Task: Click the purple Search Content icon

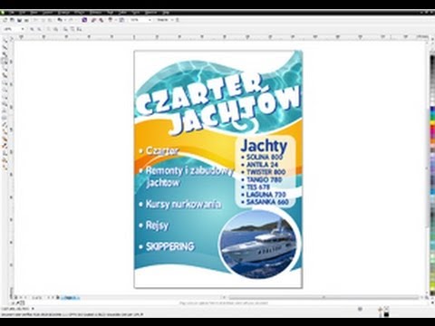Action: [84, 20]
